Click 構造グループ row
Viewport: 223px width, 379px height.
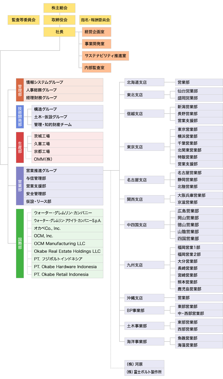[x=67, y=109]
